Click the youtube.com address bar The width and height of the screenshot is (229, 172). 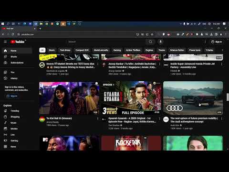coord(76,34)
